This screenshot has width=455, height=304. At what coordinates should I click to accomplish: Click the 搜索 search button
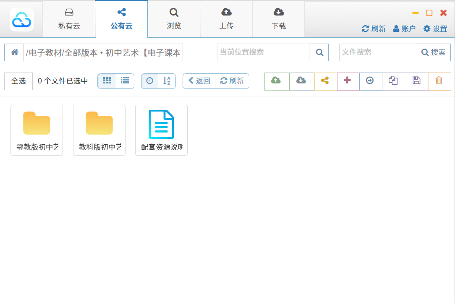pos(433,52)
